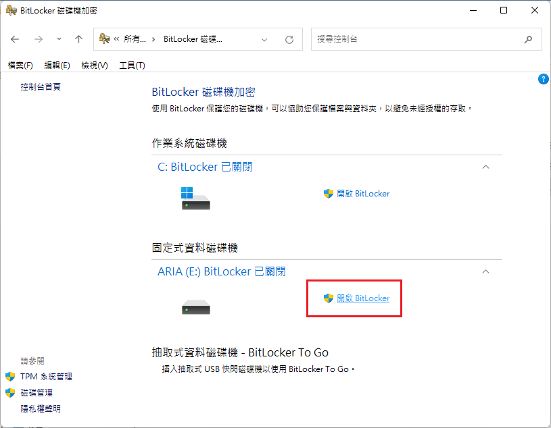
Task: Collapse the C: BitLocker 已關閉 section
Action: tap(485, 166)
